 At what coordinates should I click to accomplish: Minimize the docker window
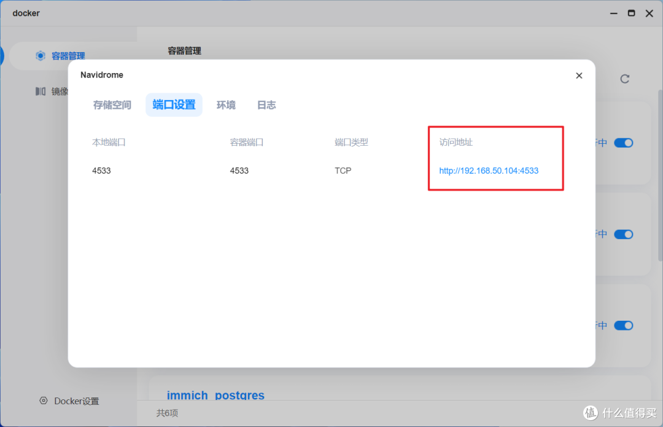pos(613,13)
